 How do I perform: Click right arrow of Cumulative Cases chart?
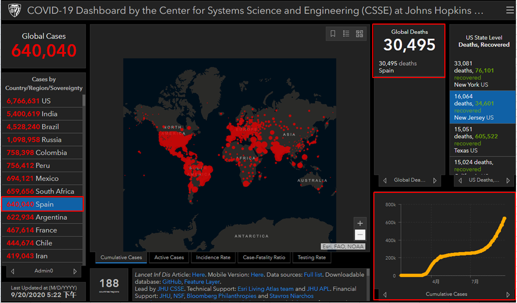click(x=508, y=294)
